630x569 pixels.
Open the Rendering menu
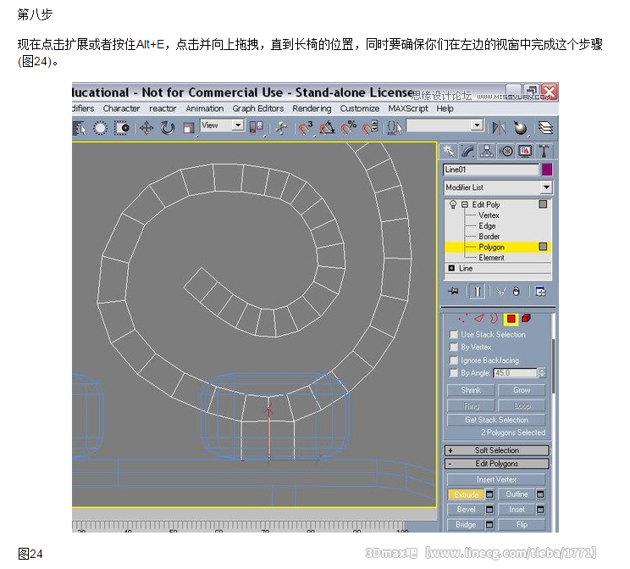coord(312,109)
